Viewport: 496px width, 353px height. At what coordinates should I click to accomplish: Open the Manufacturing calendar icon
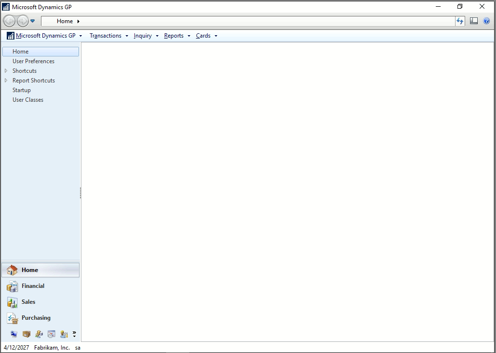coord(52,334)
